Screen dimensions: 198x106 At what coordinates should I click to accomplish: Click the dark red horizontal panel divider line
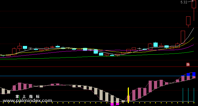[99, 67]
